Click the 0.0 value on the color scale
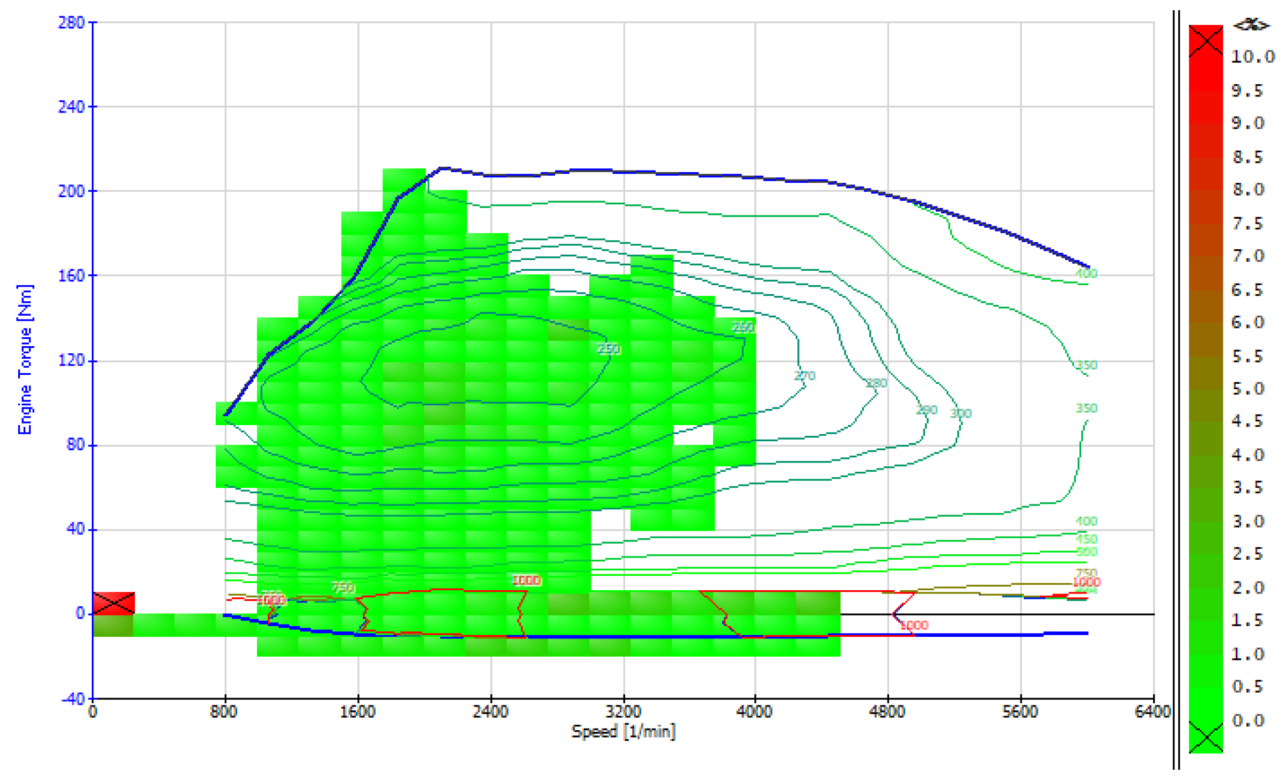The width and height of the screenshot is (1284, 780). pyautogui.click(x=1248, y=720)
